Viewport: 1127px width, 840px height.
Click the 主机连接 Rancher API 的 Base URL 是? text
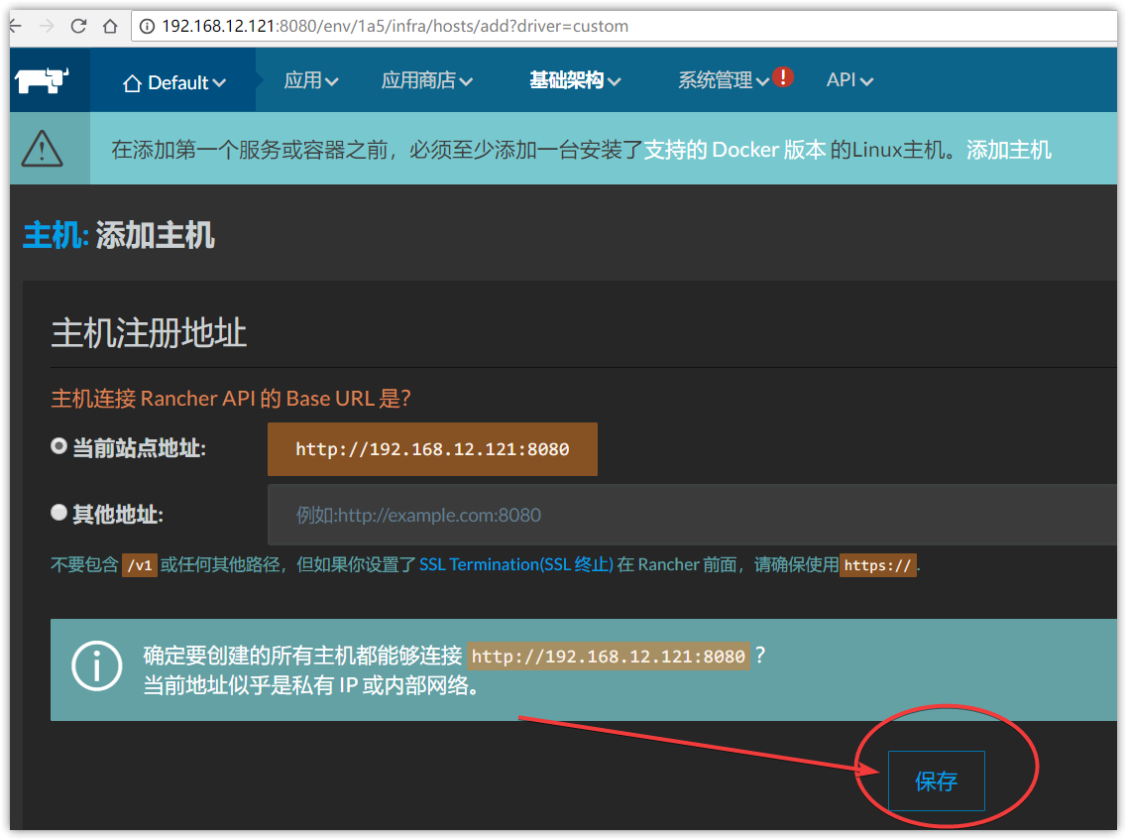231,399
